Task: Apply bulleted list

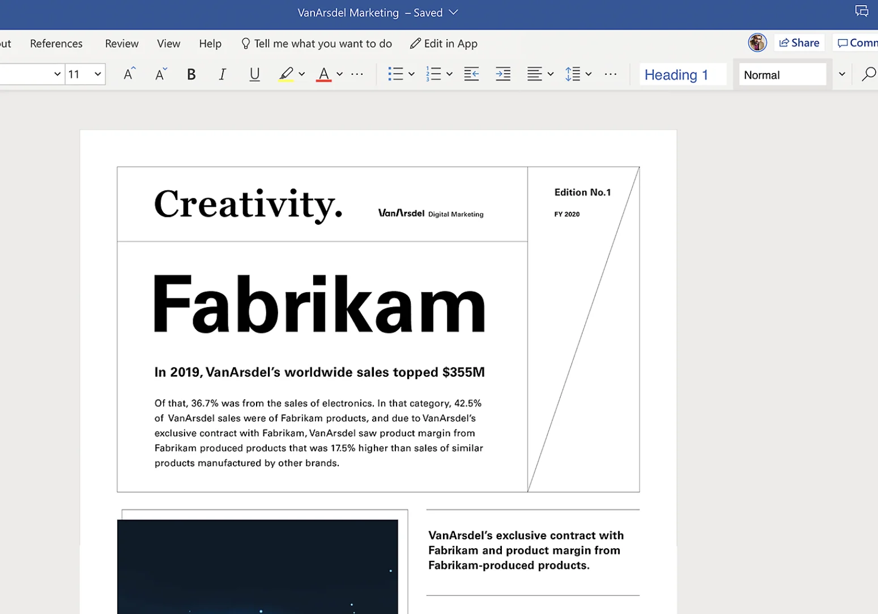Action: pyautogui.click(x=395, y=74)
